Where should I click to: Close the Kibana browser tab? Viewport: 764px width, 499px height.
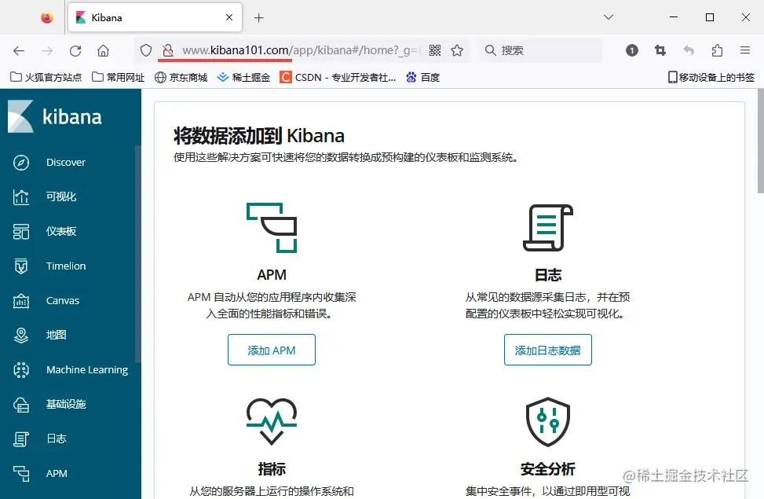(x=229, y=17)
